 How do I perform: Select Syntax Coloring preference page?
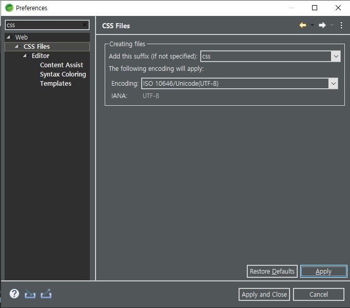(x=63, y=74)
